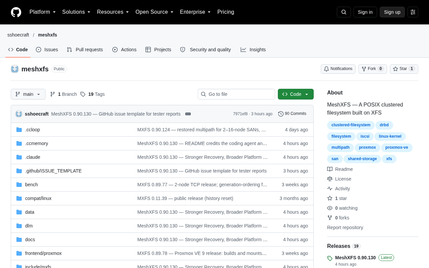
Task: Open appearance settings icon next to Sign up
Action: click(413, 12)
